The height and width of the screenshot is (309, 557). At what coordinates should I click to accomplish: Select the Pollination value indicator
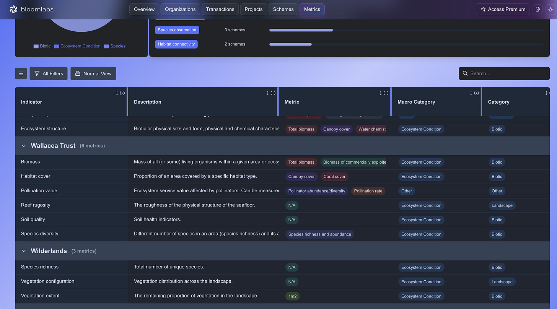pos(39,191)
